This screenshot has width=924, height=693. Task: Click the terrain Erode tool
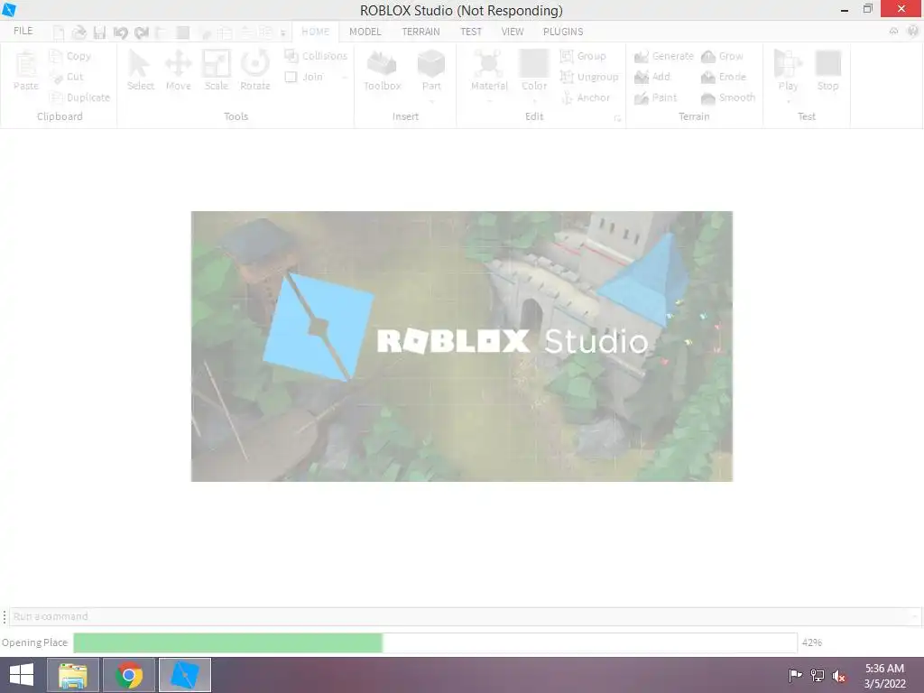[724, 77]
